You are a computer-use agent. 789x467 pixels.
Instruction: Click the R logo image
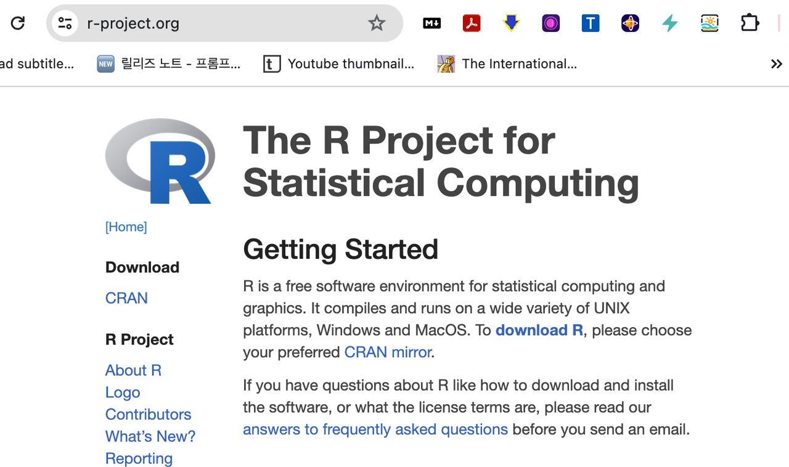(160, 161)
